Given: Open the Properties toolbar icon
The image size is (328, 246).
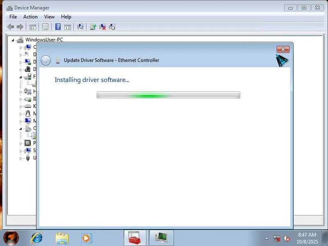Looking at the screenshot, I should pos(45,27).
